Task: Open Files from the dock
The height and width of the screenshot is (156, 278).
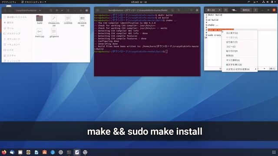Action: tap(20, 152)
